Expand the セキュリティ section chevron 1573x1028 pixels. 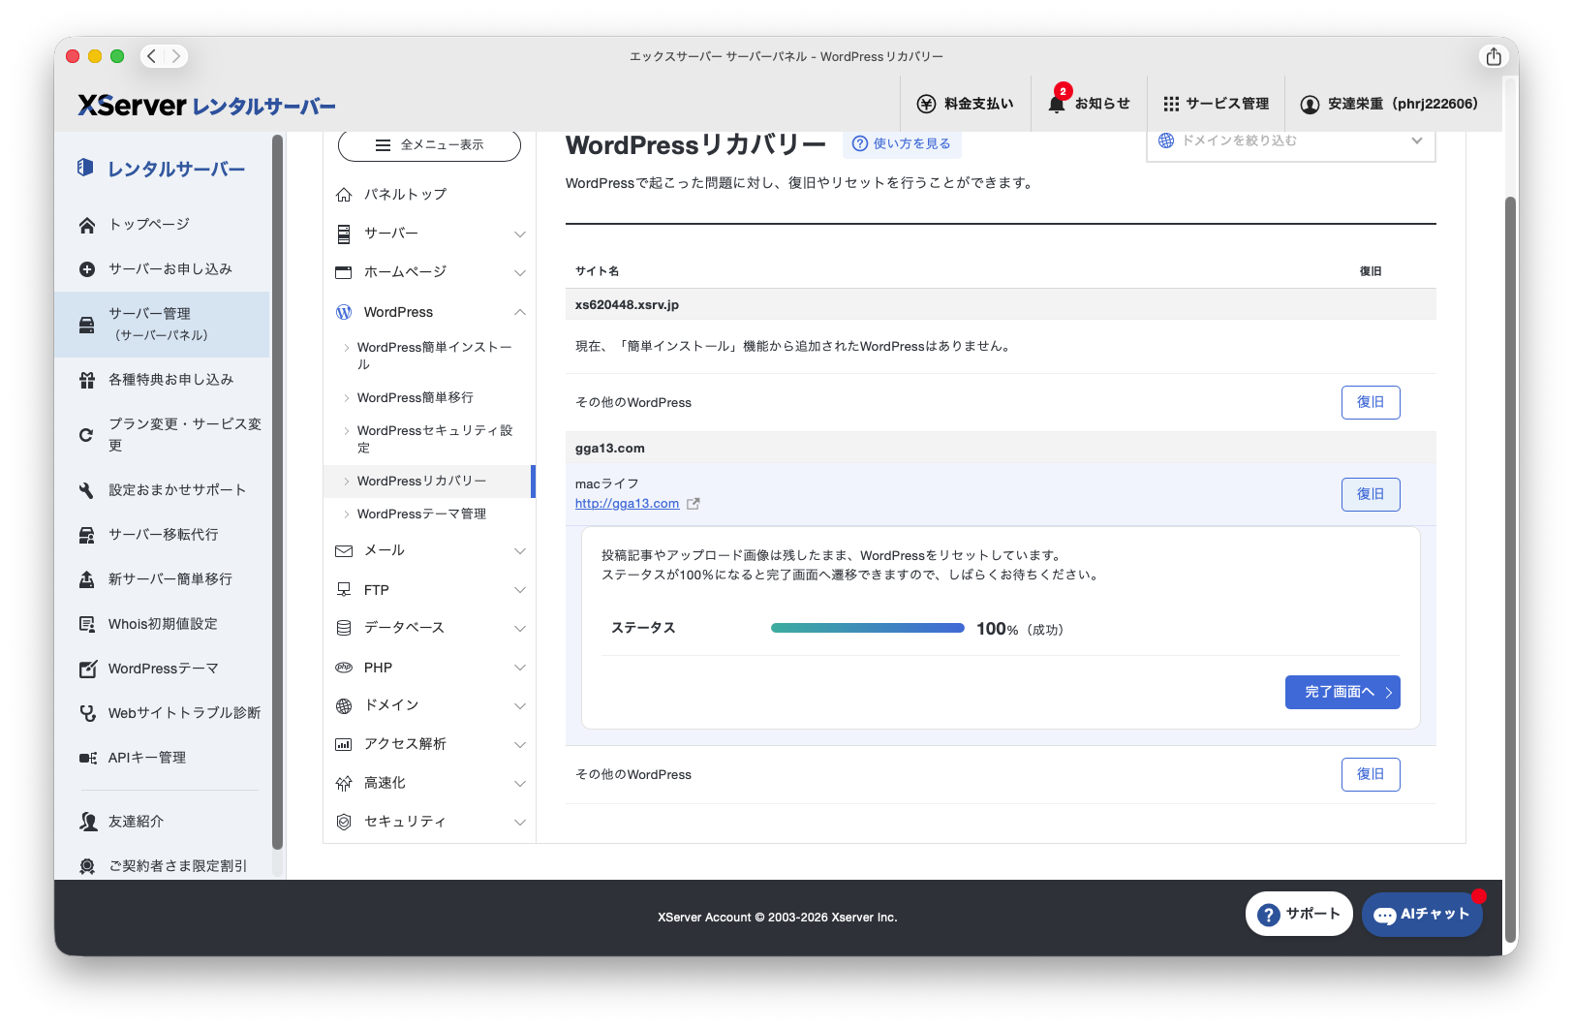click(x=520, y=823)
